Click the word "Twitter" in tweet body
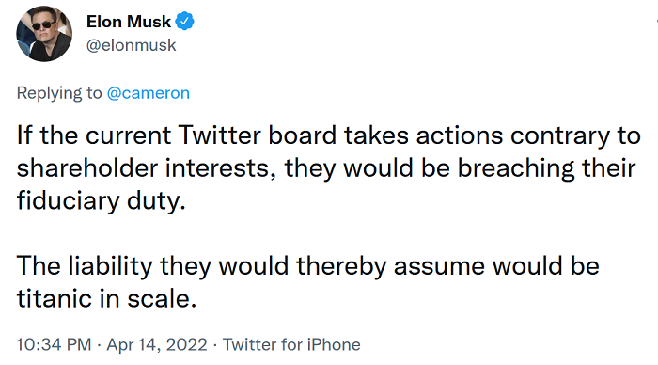Image resolution: width=658 pixels, height=365 pixels. [219, 135]
